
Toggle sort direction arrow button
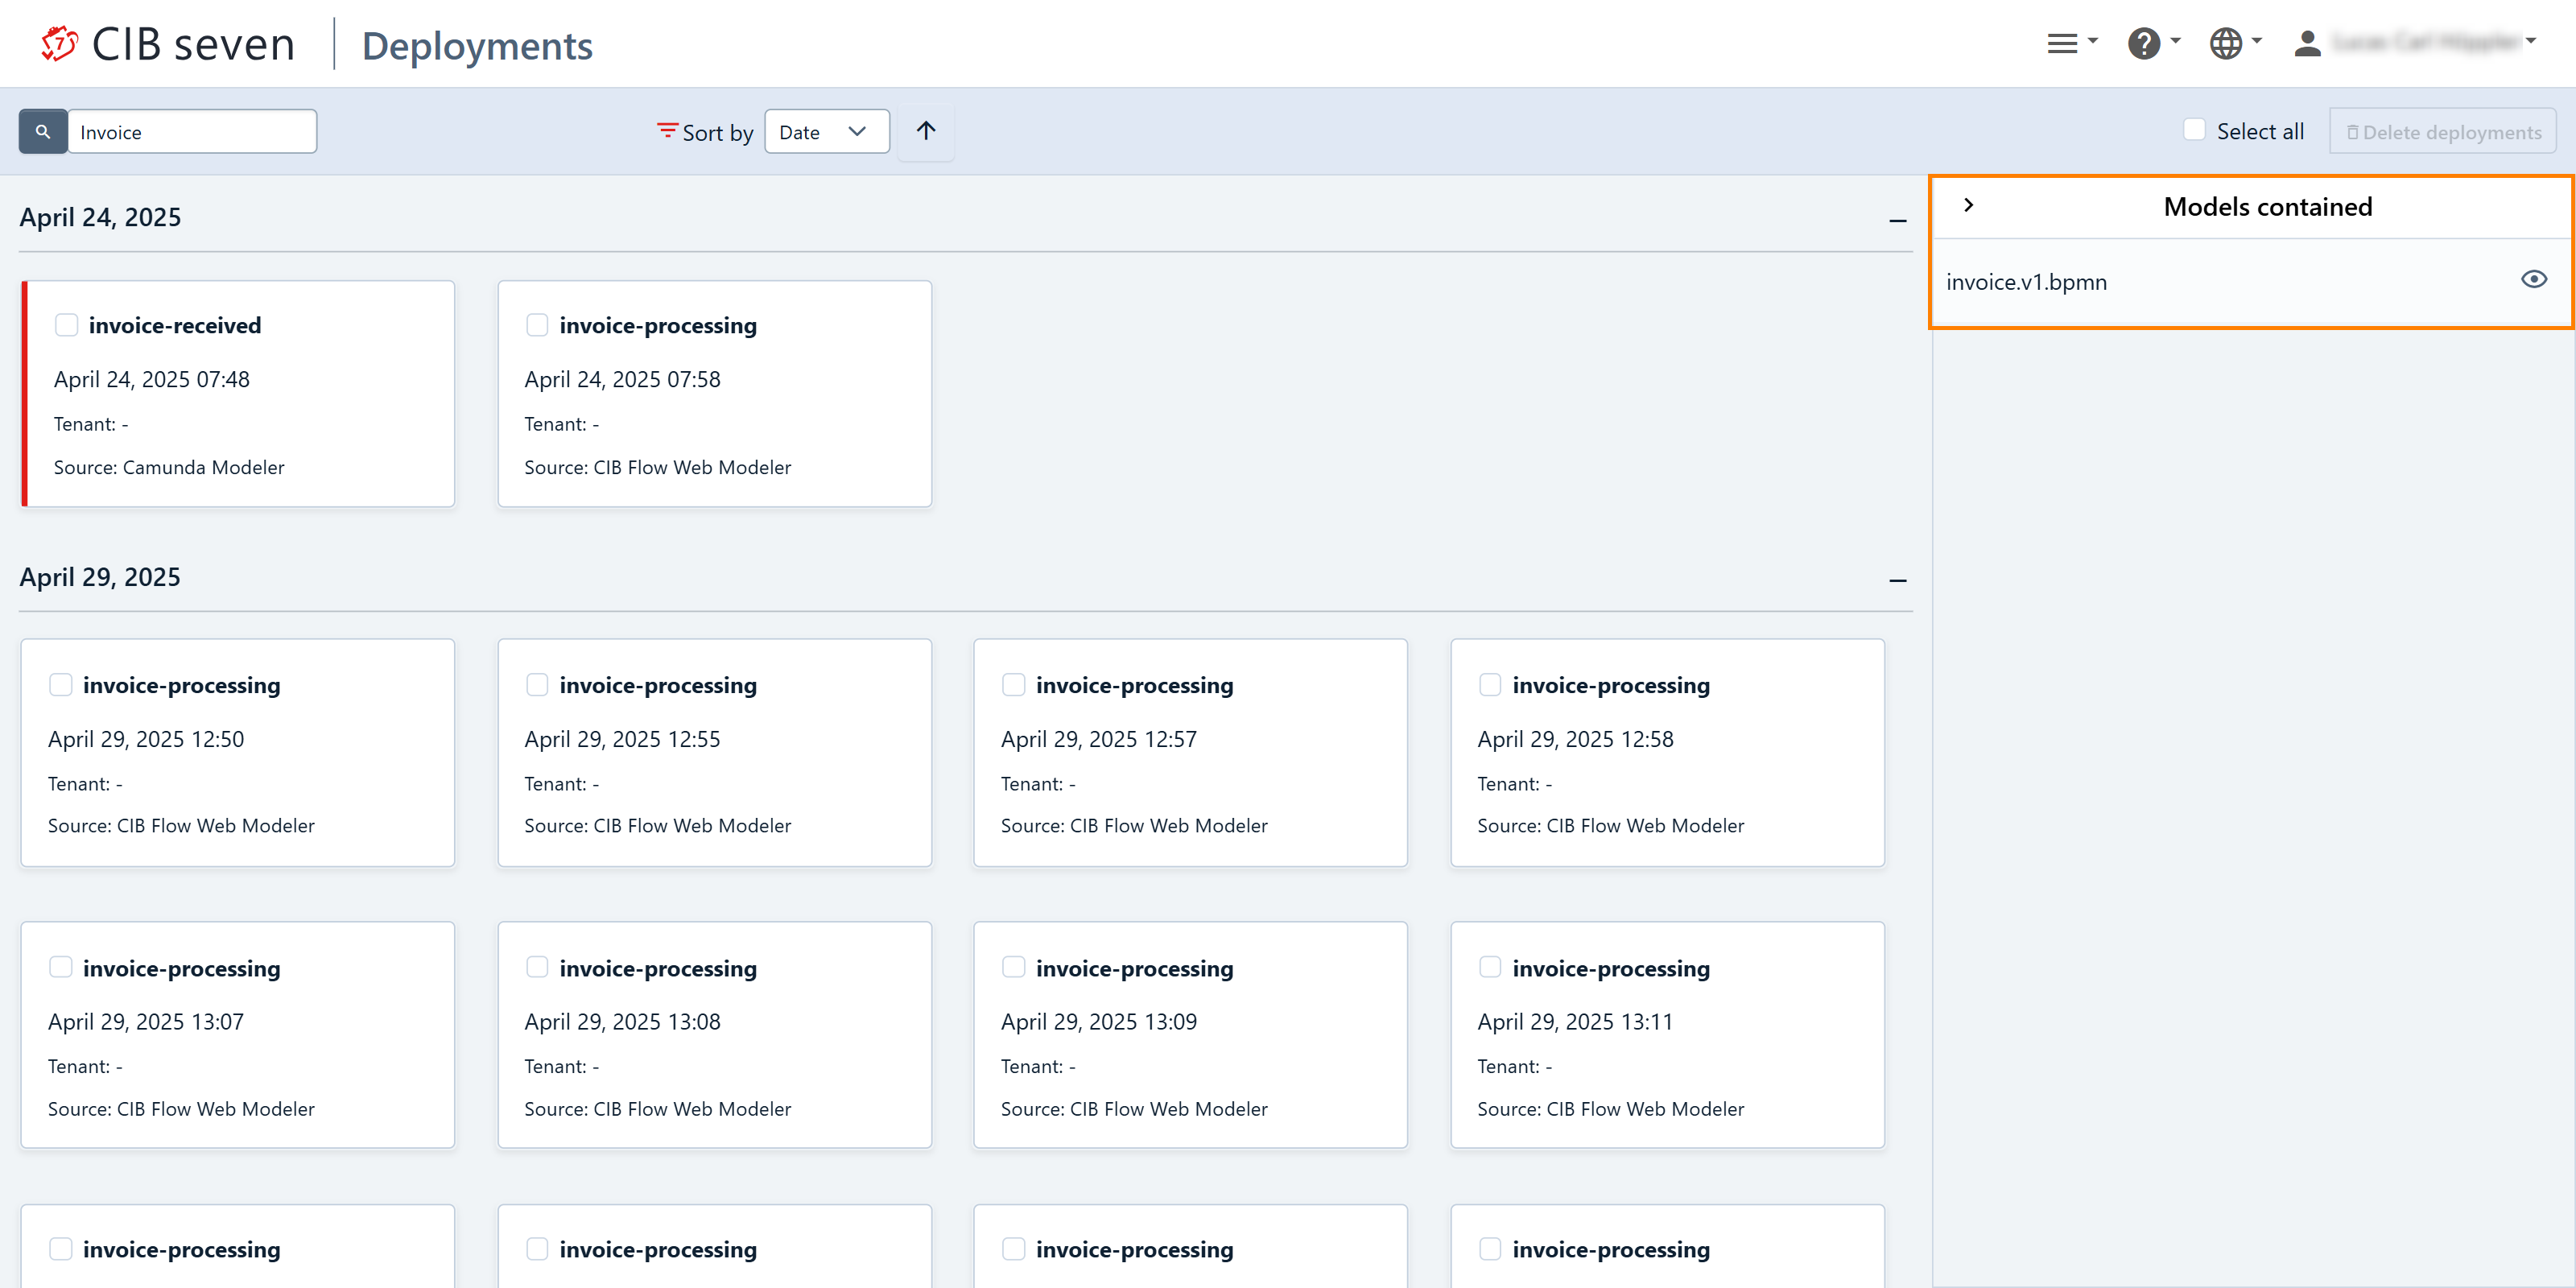tap(925, 131)
